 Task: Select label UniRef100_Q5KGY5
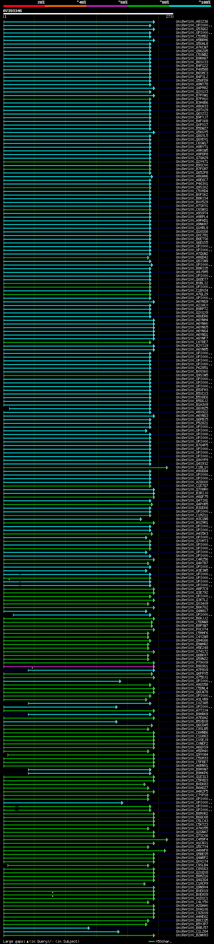[x=192, y=132]
